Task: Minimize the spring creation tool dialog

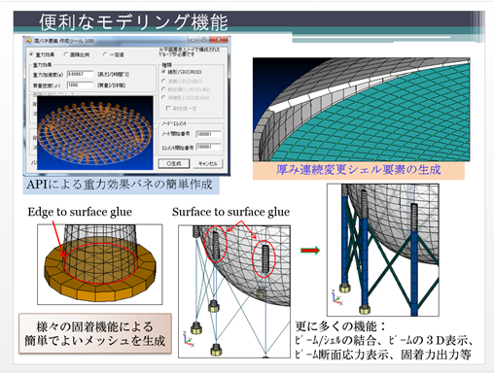Action: click(x=194, y=40)
